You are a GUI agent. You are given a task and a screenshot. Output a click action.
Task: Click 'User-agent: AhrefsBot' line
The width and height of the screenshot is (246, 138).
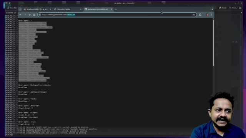tap(29, 106)
